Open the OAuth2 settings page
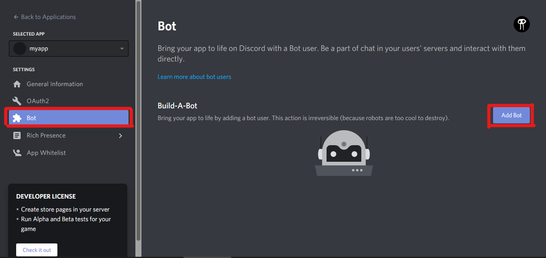The width and height of the screenshot is (546, 258). click(69, 101)
